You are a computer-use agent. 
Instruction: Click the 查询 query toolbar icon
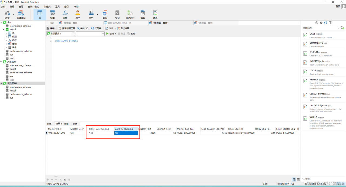(x=105, y=14)
